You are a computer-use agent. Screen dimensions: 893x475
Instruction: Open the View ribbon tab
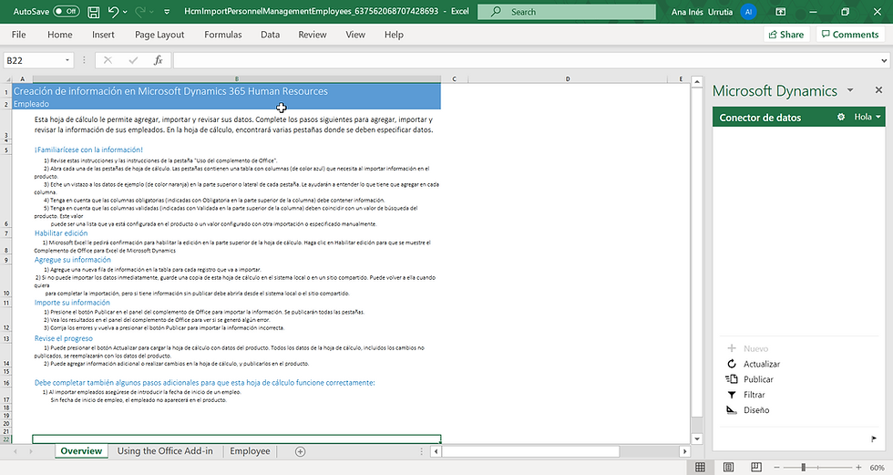(x=355, y=35)
